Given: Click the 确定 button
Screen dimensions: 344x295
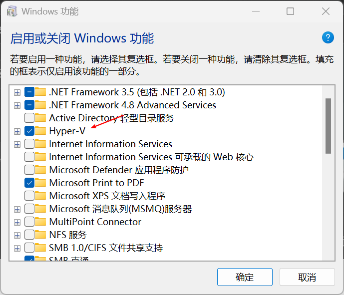Looking at the screenshot, I should tap(245, 277).
